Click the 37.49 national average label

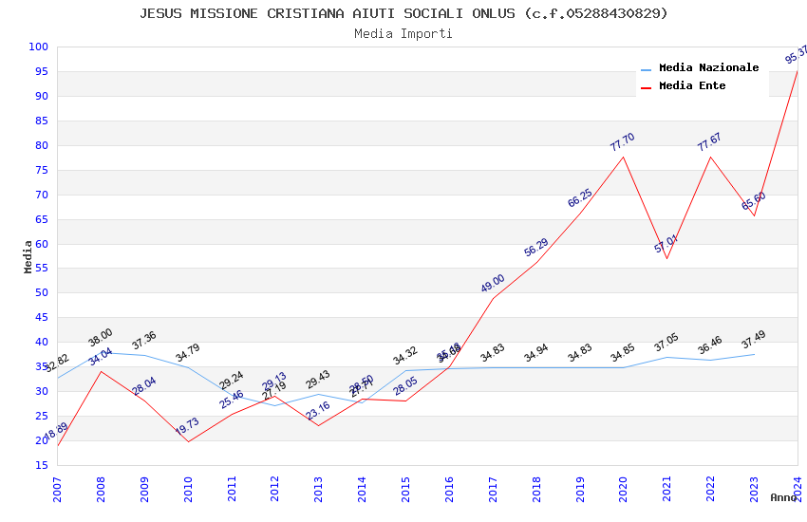[754, 340]
